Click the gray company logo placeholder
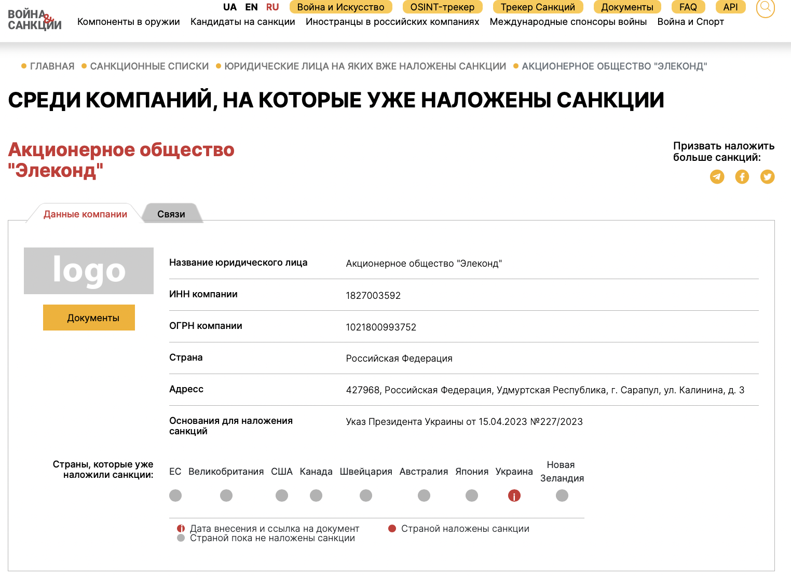The width and height of the screenshot is (791, 578). (88, 270)
